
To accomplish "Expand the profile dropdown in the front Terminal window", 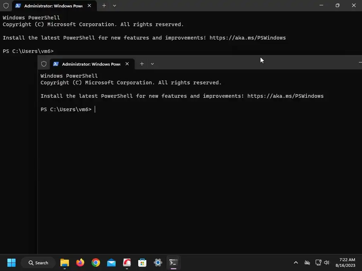I will 152,64.
